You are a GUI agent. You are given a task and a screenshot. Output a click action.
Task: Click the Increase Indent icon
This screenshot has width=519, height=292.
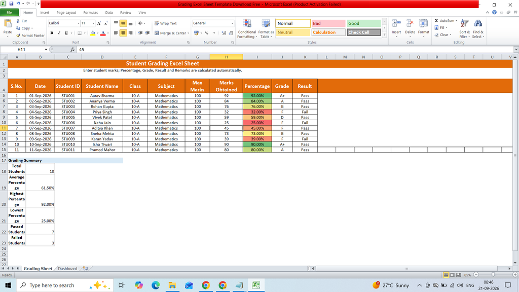click(147, 33)
